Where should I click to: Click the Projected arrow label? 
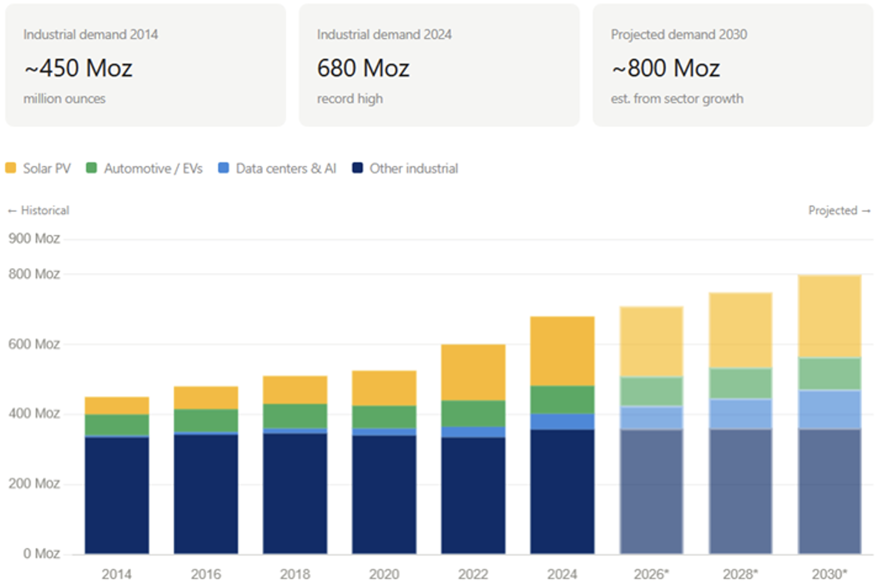click(x=839, y=210)
